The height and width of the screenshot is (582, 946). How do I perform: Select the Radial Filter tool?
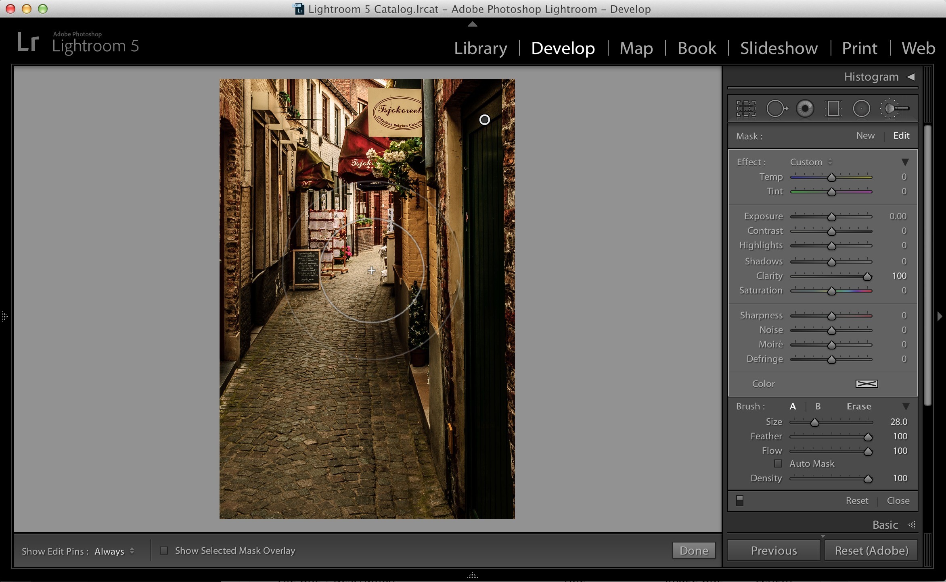pyautogui.click(x=861, y=108)
